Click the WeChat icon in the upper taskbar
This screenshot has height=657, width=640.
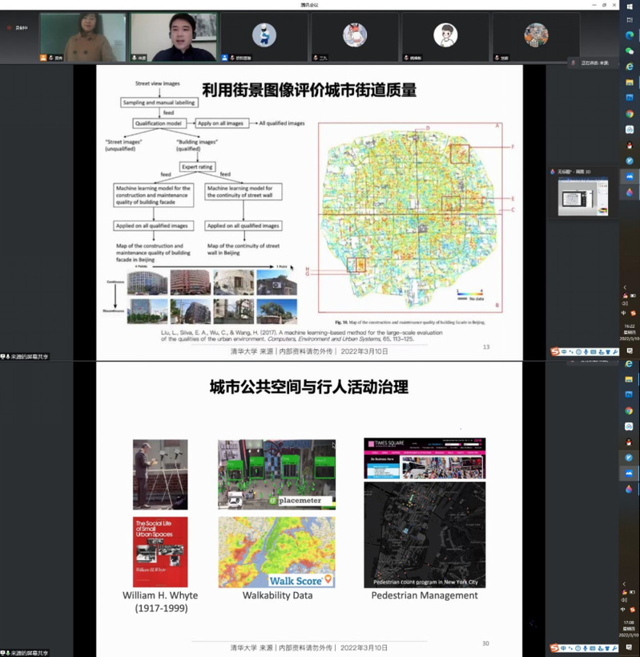(x=630, y=52)
